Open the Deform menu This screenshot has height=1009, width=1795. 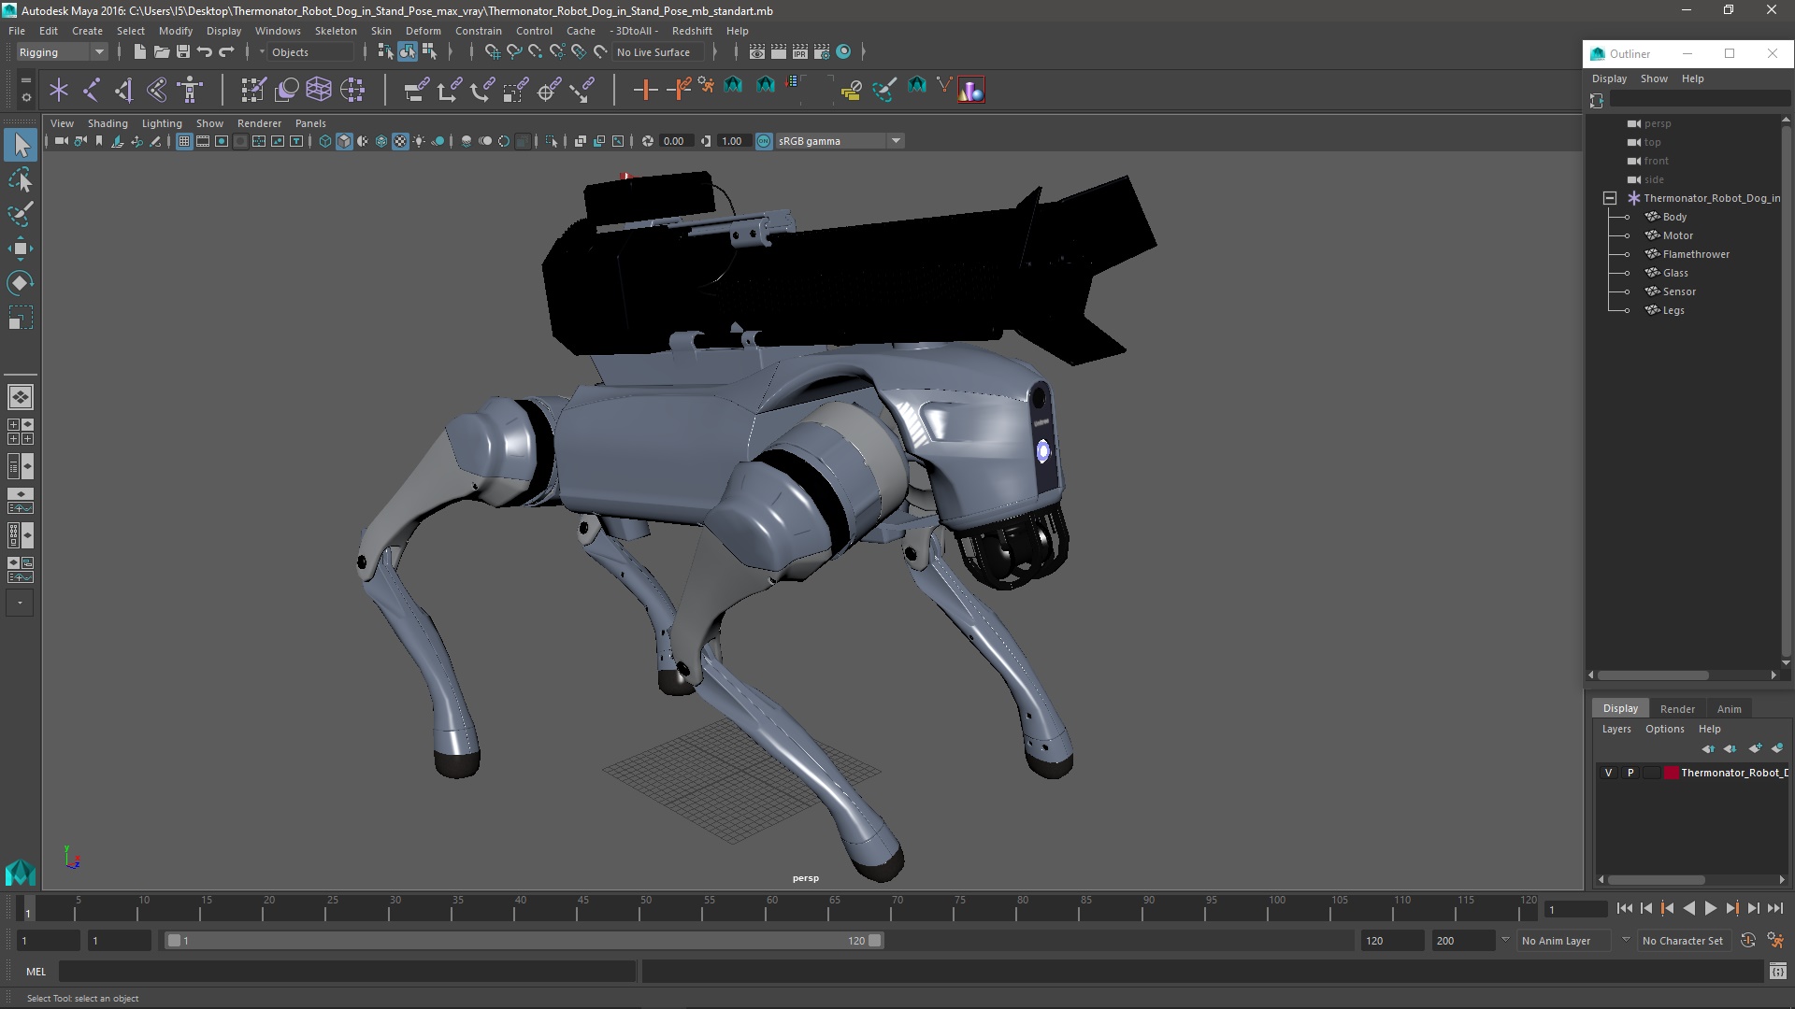pyautogui.click(x=423, y=31)
